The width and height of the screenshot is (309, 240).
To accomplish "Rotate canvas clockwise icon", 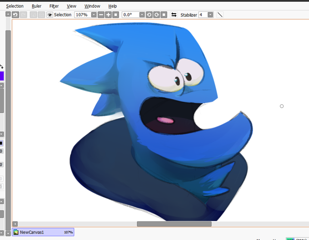I will click(x=156, y=15).
